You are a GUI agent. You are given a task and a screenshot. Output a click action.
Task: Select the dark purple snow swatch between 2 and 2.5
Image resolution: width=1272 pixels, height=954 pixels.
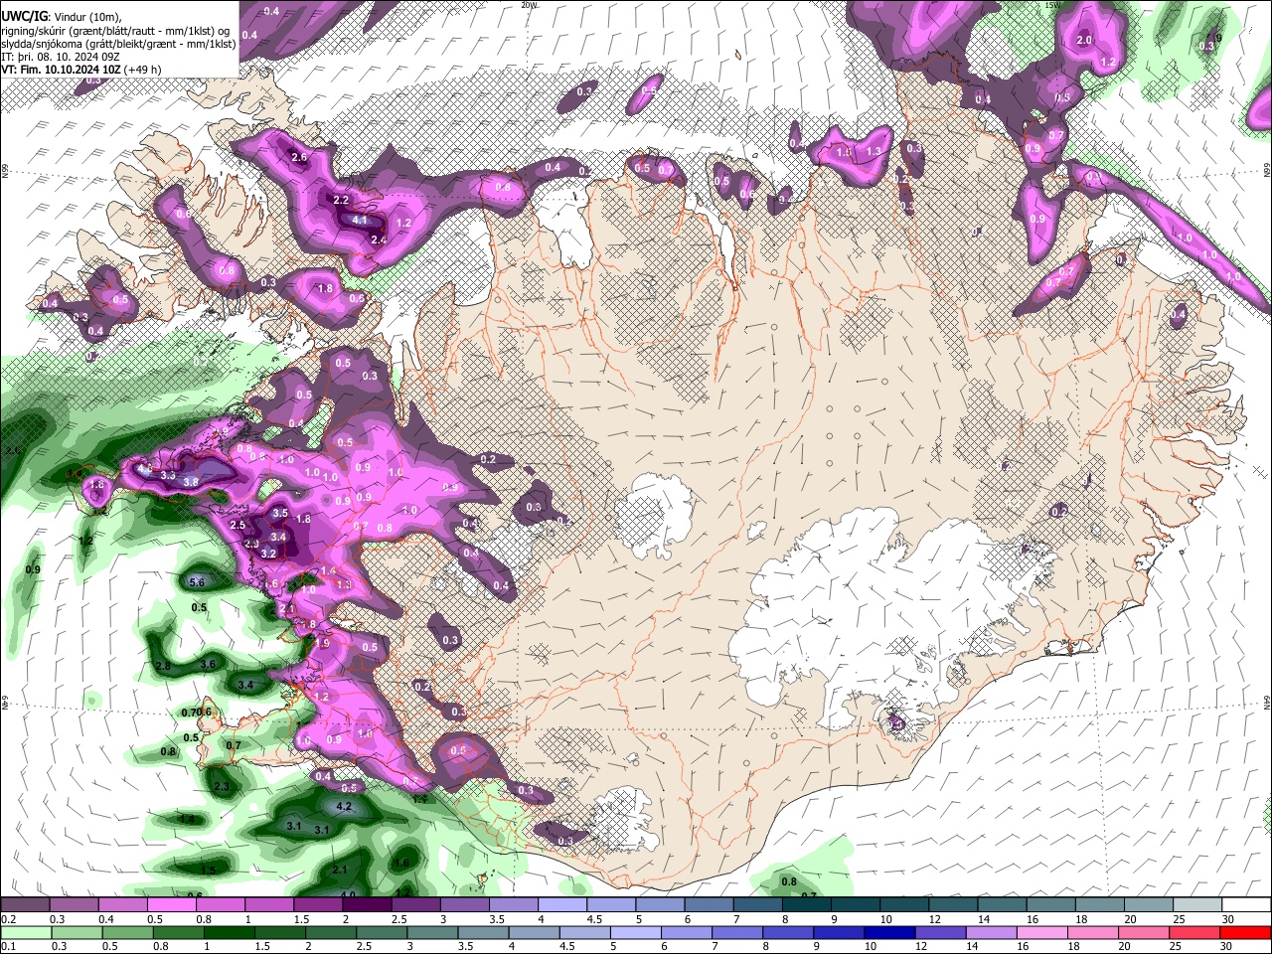point(367,905)
